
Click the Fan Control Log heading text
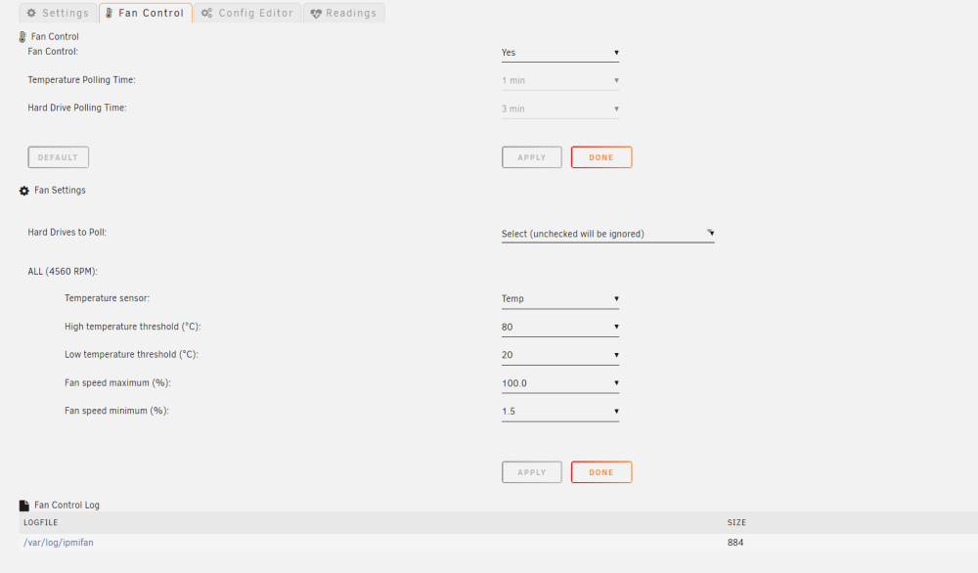click(67, 505)
